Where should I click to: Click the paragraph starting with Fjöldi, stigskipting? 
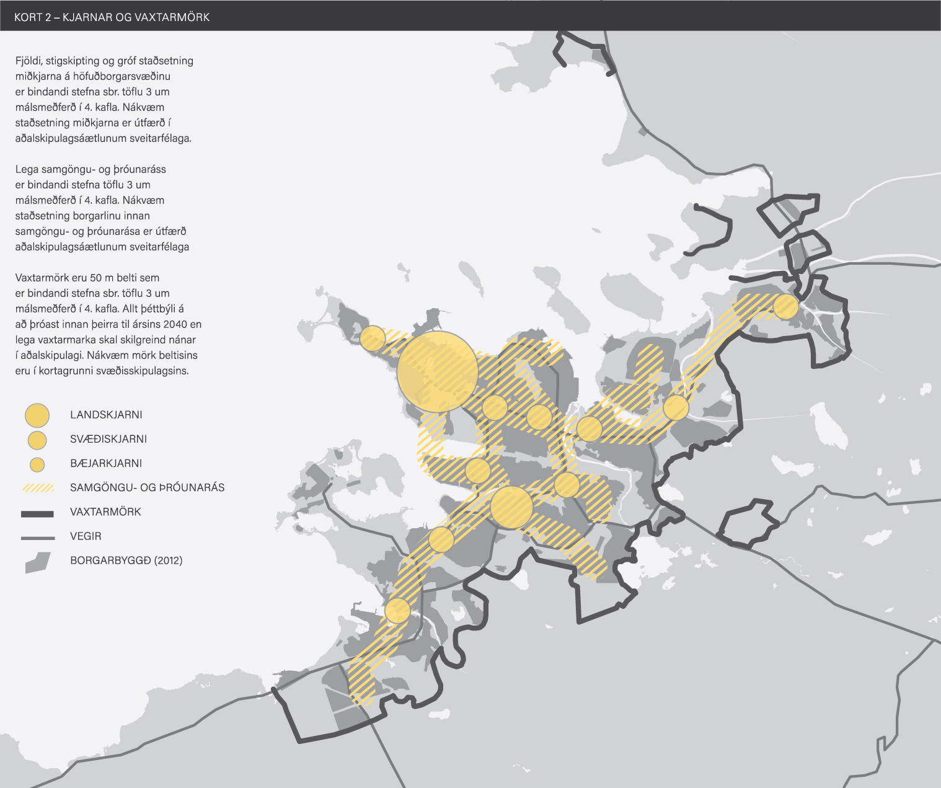(x=104, y=99)
